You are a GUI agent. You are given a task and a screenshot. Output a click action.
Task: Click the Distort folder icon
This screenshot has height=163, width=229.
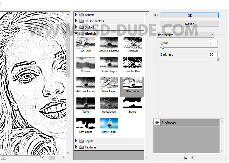tap(82, 27)
